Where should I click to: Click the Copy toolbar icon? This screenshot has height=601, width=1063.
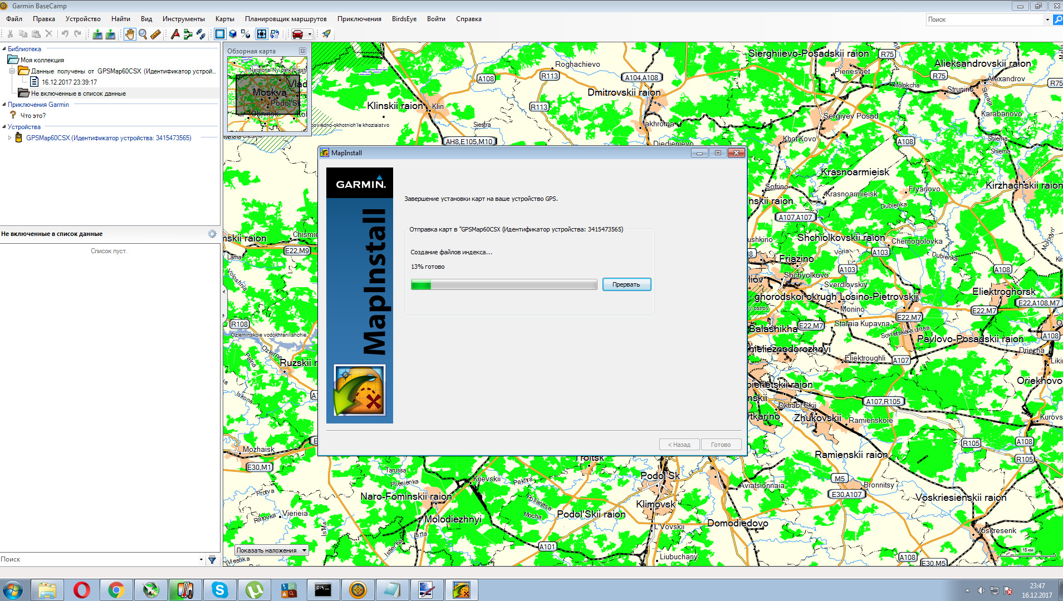tap(23, 34)
